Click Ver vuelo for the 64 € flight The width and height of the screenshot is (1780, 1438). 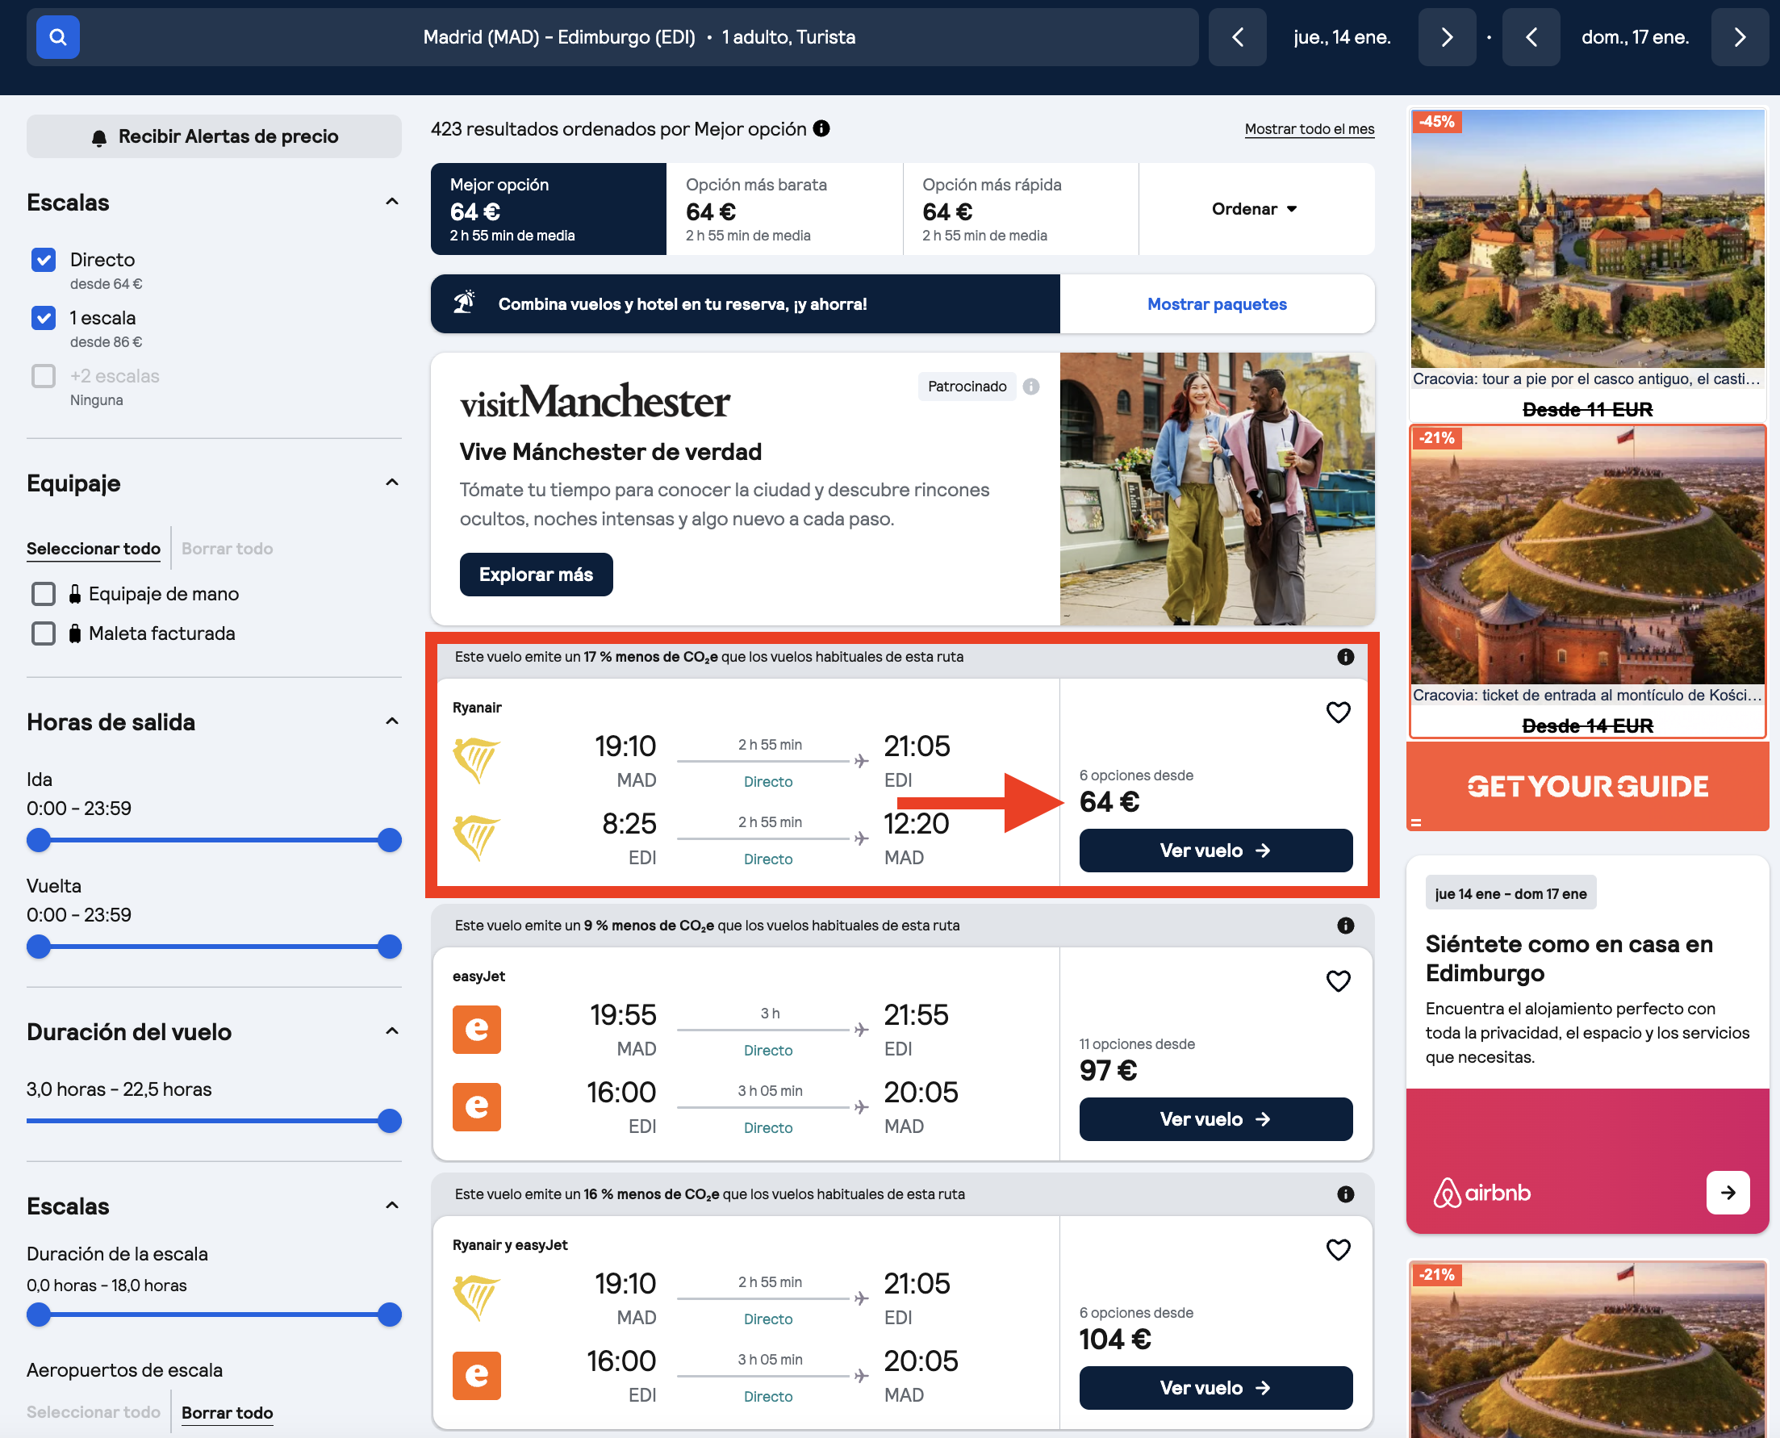tap(1215, 851)
